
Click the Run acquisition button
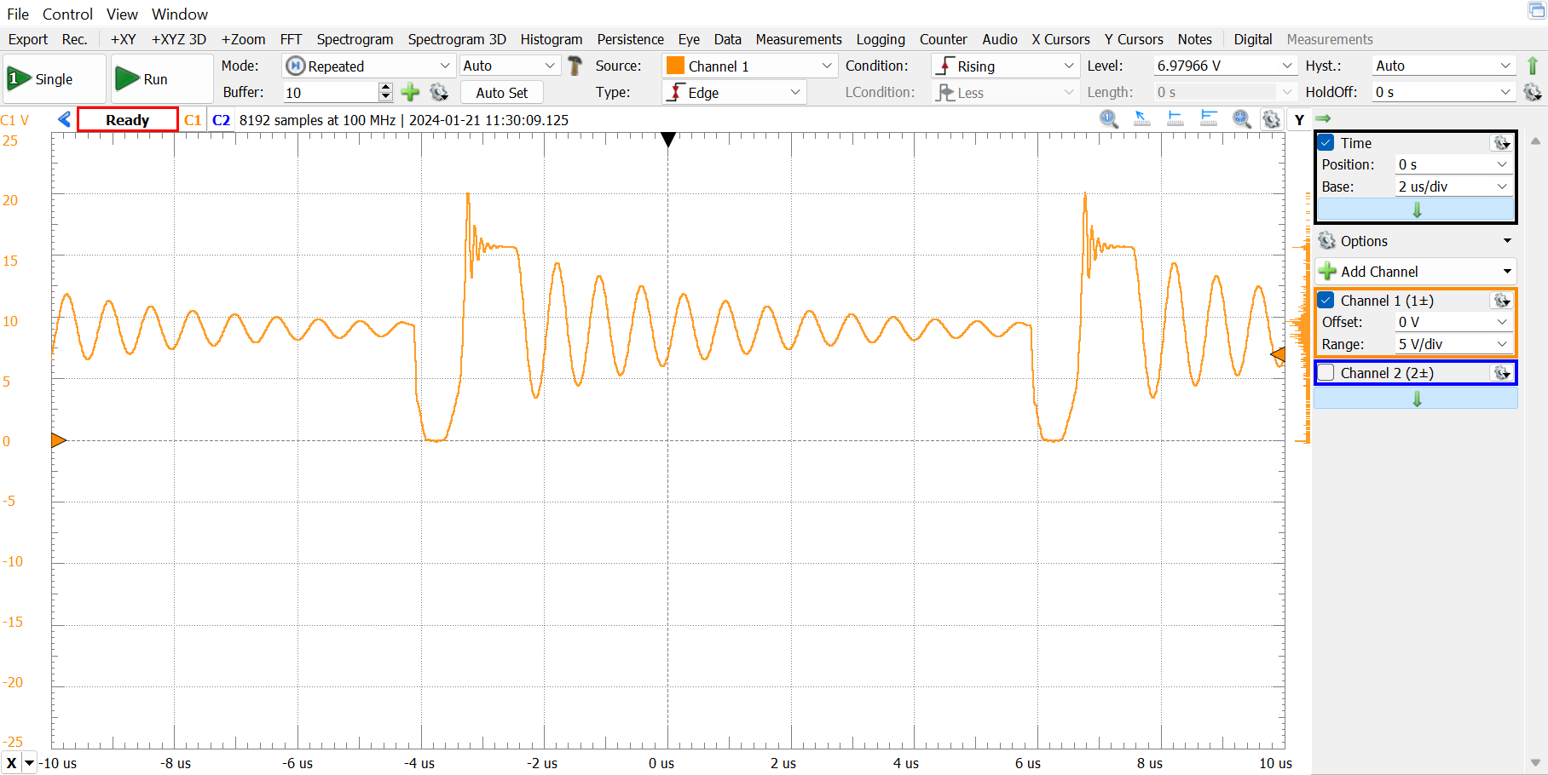(162, 79)
